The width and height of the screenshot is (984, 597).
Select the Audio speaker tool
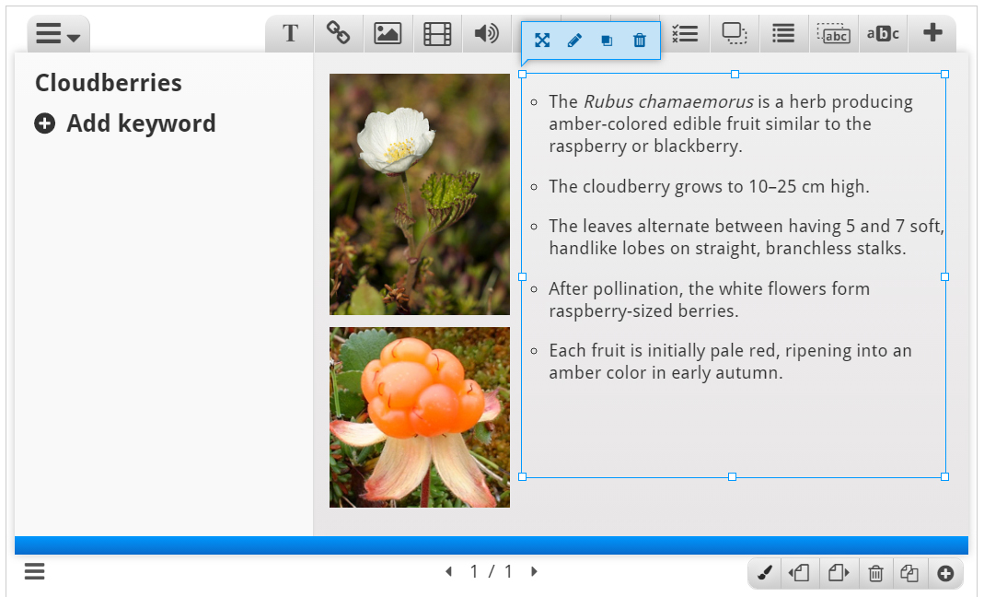pos(487,33)
